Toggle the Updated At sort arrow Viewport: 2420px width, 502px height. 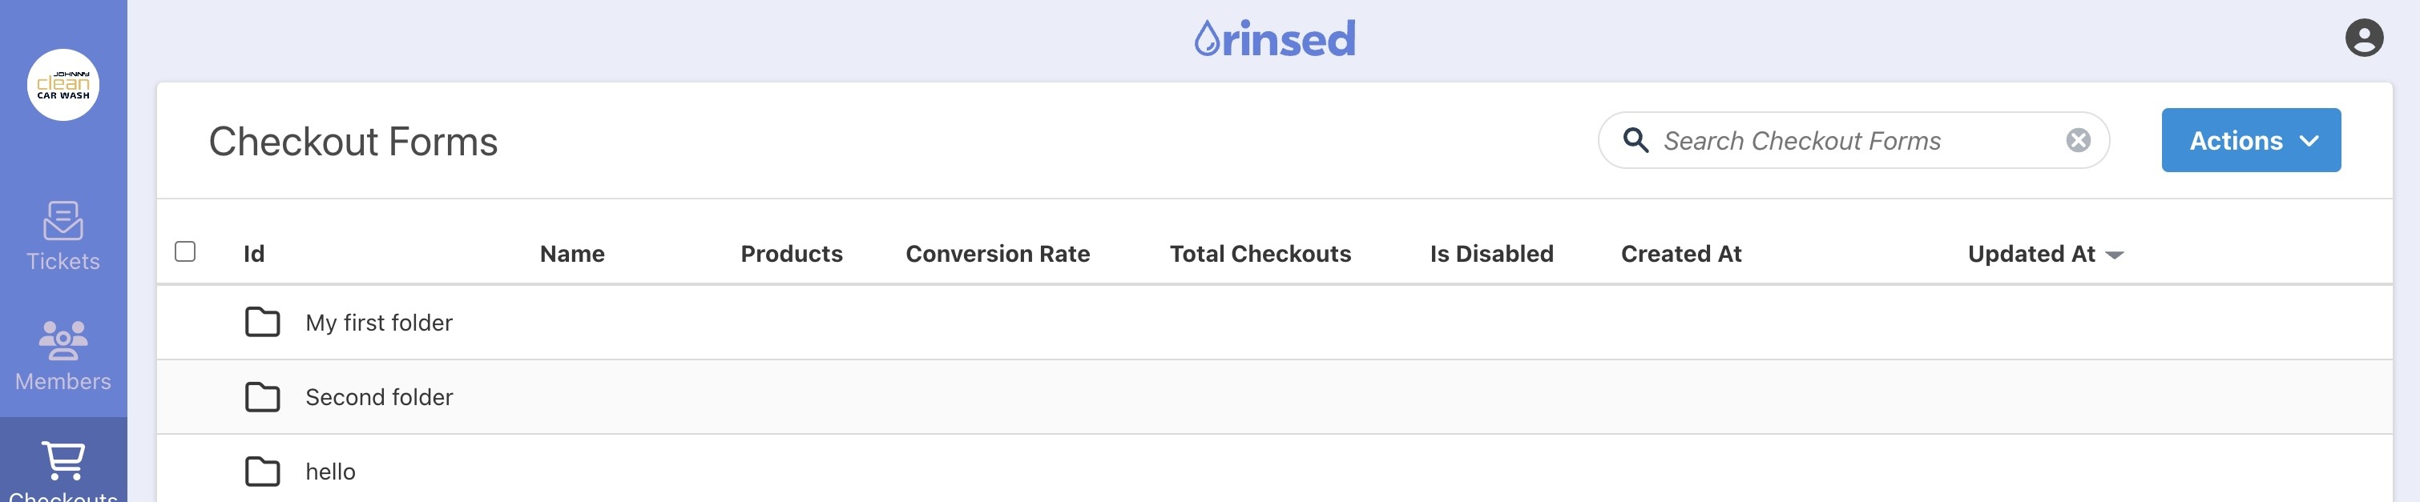pyautogui.click(x=2114, y=255)
